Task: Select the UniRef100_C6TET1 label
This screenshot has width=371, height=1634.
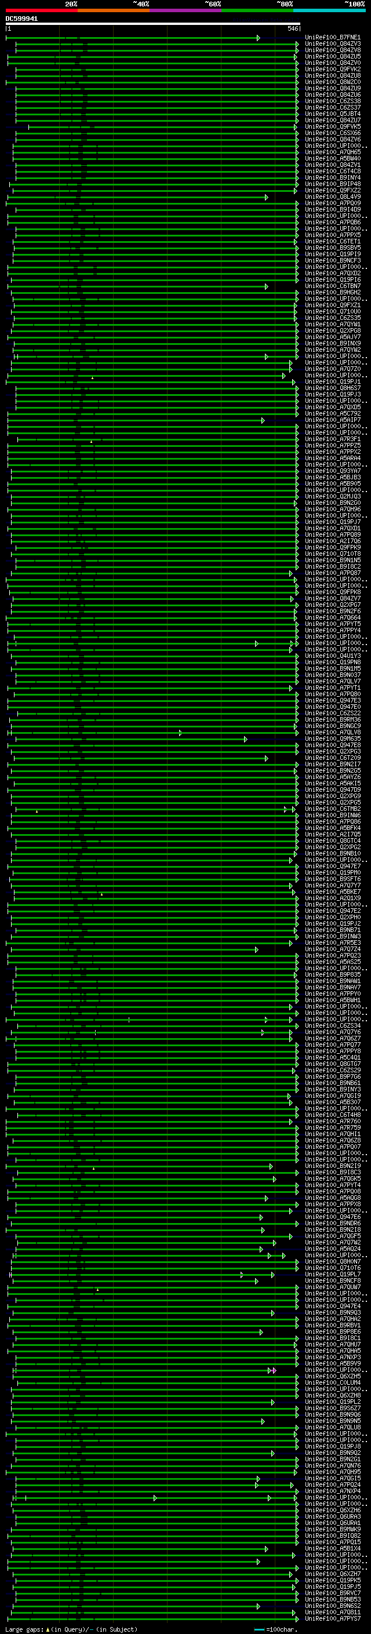Action: [x=333, y=242]
